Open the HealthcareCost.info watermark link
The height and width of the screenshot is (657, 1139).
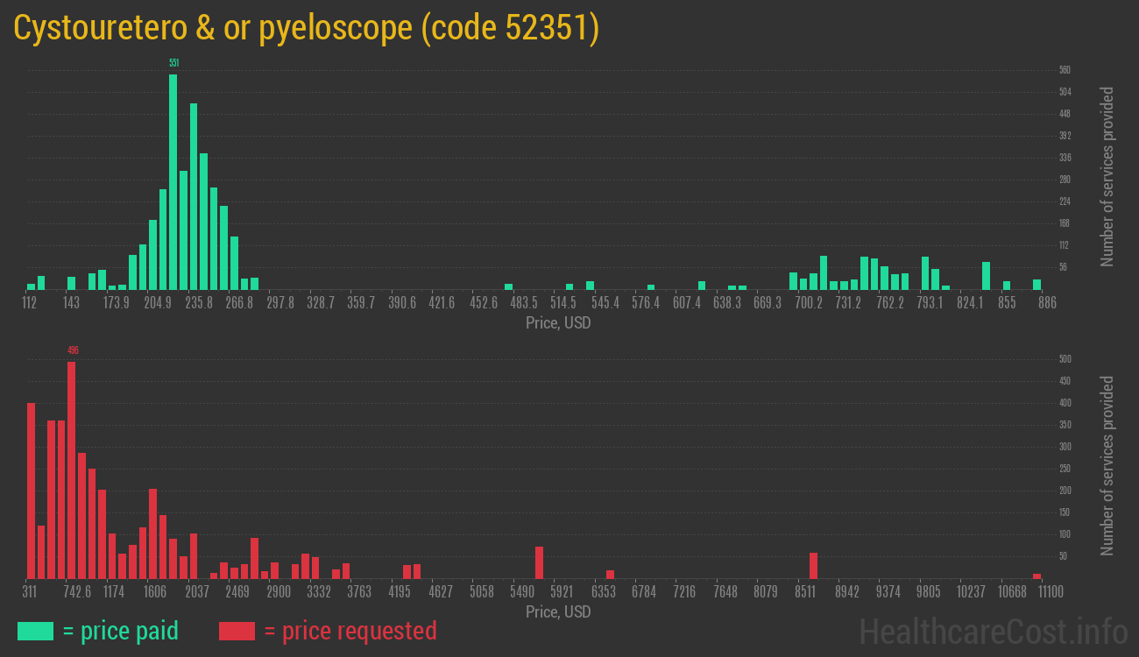click(993, 631)
